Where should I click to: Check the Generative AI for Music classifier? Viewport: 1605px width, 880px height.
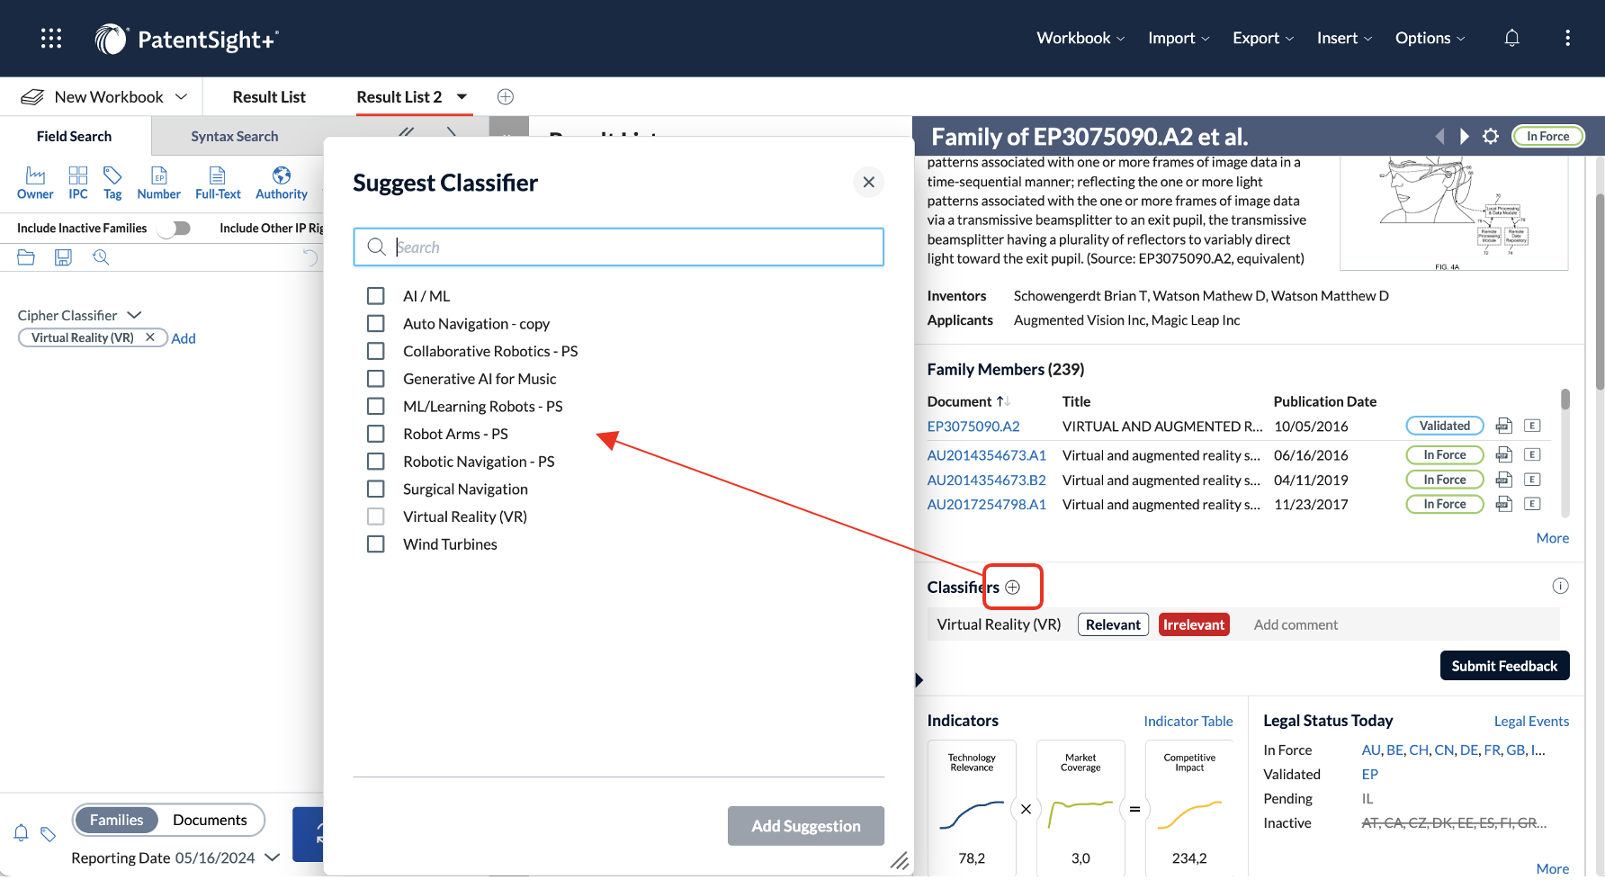[376, 379]
